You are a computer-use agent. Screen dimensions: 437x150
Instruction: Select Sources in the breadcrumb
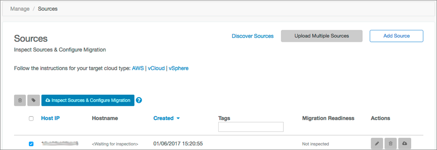(x=48, y=9)
